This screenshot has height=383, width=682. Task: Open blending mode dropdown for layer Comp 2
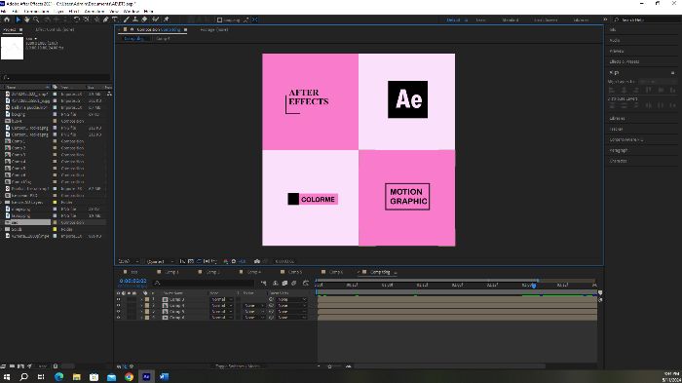pyautogui.click(x=221, y=299)
